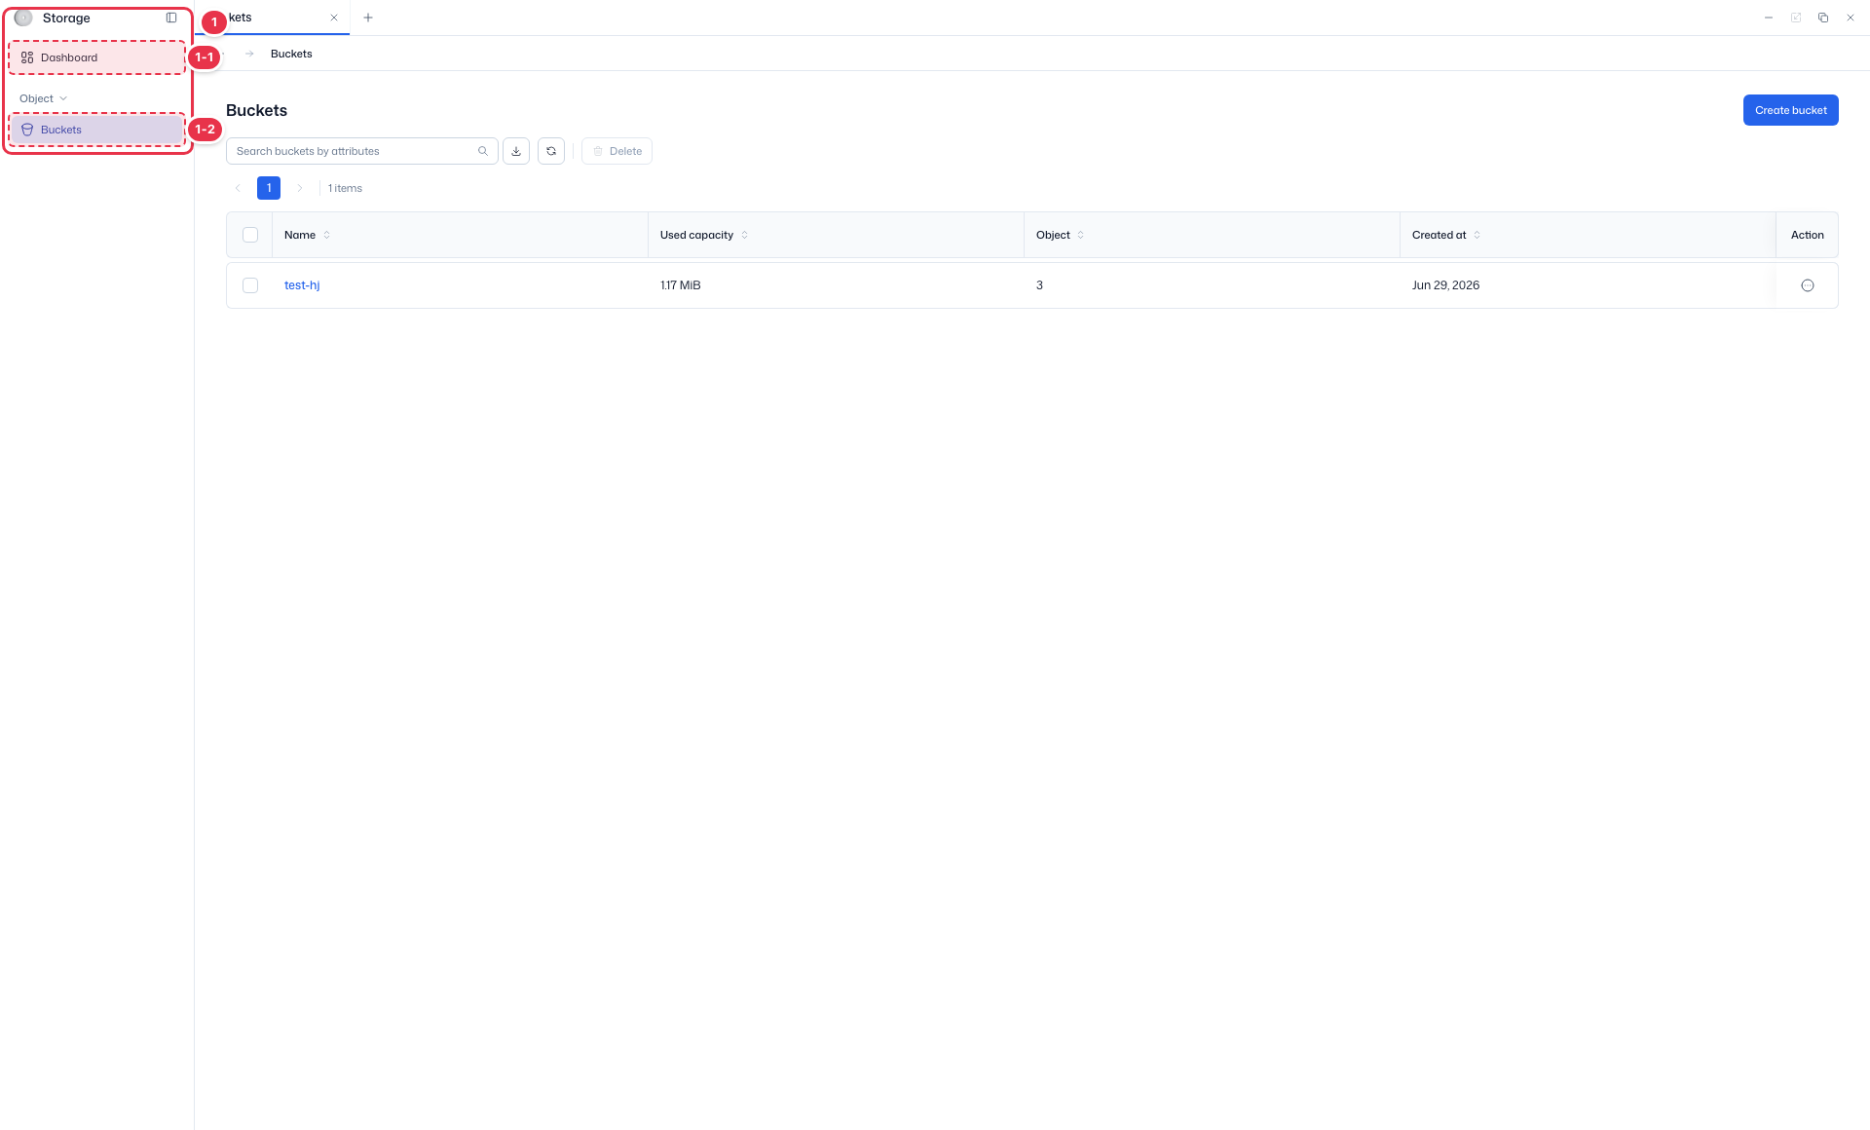This screenshot has height=1130, width=1870.
Task: Open the test-hj bucket link
Action: tap(302, 285)
